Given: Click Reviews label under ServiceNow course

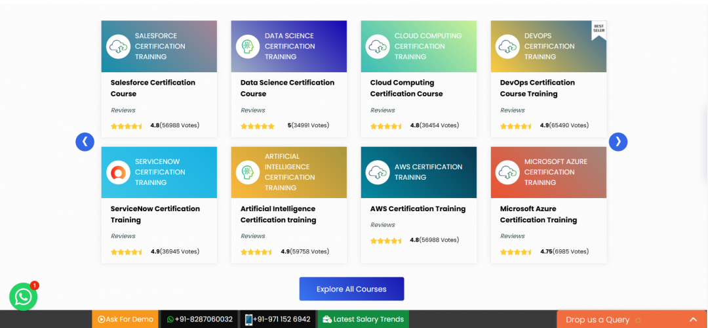Looking at the screenshot, I should 123,236.
